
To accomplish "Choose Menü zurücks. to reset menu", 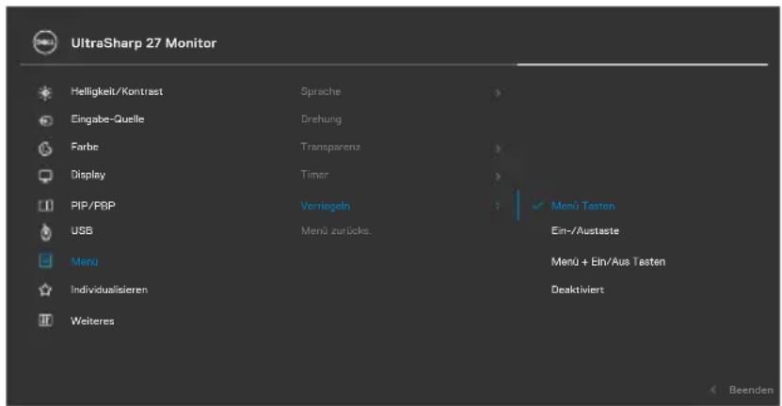I will [336, 230].
